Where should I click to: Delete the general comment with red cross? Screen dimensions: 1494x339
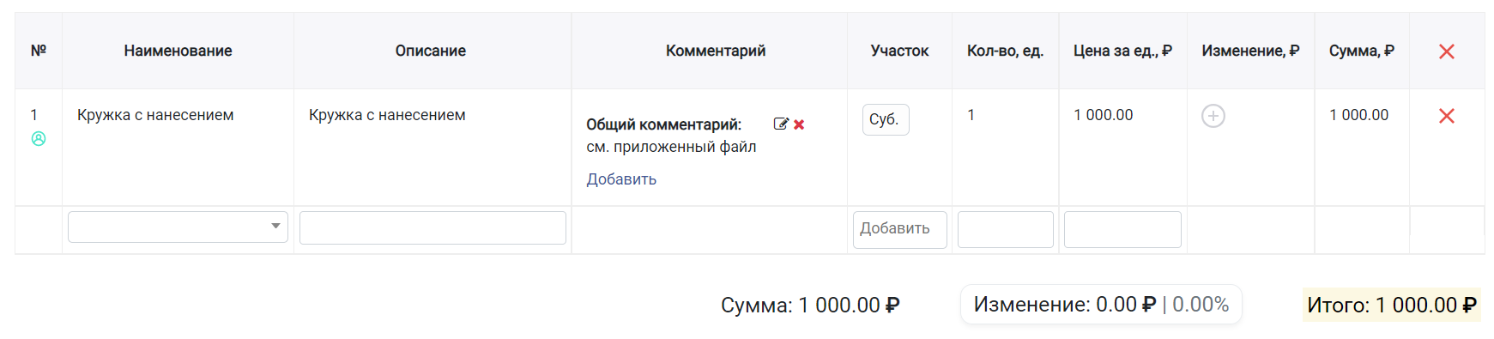click(x=799, y=124)
